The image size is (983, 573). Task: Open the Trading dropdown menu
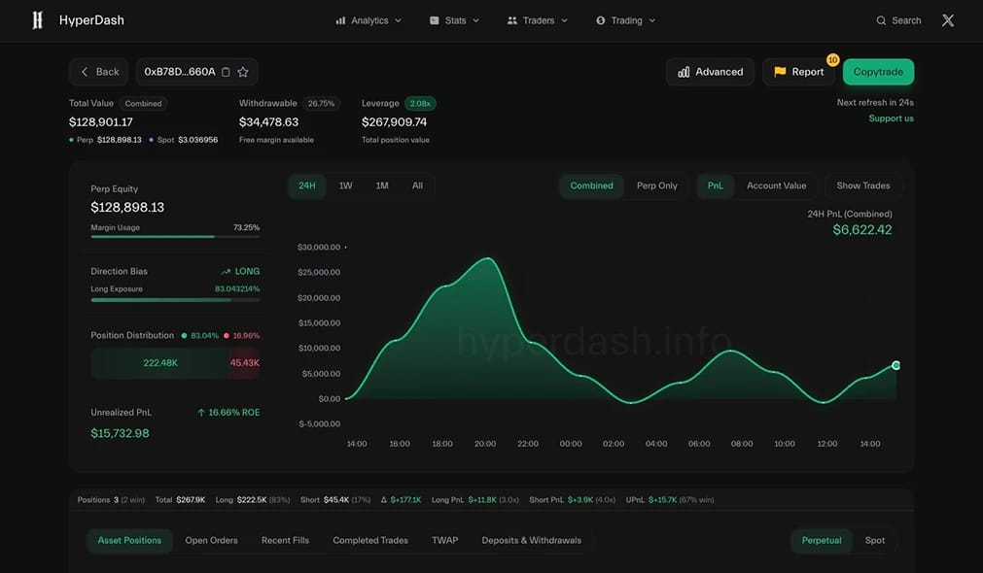point(625,20)
